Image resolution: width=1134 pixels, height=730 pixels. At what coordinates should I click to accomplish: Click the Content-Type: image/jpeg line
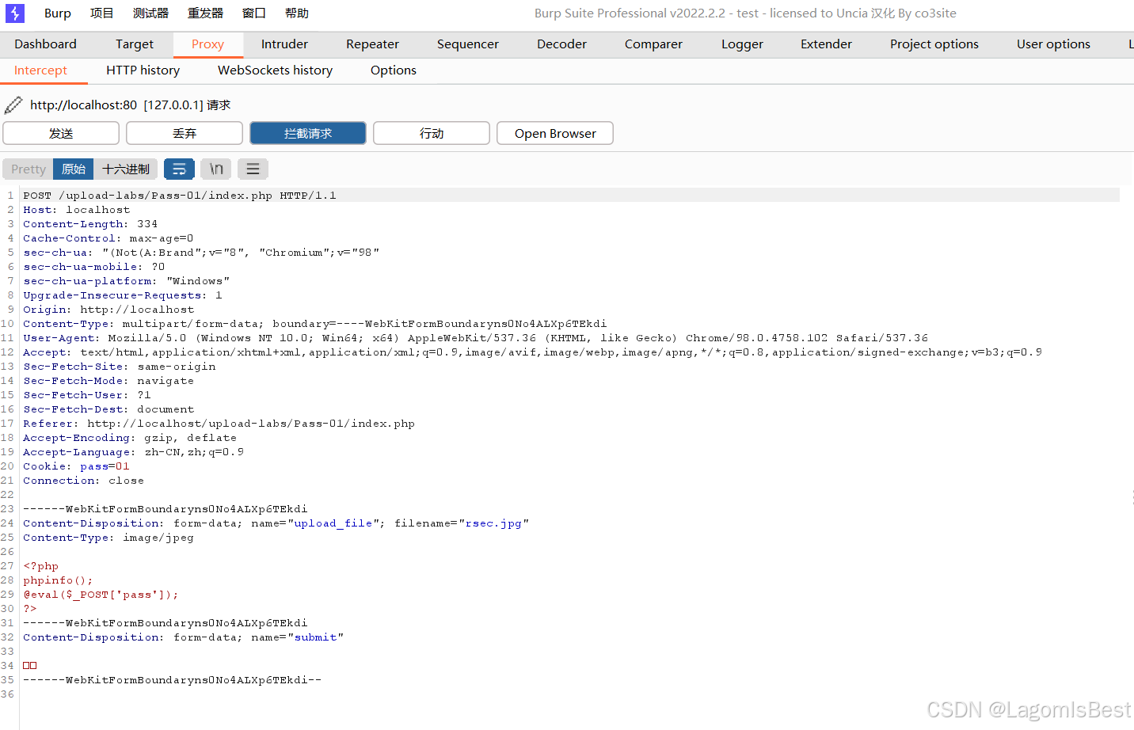click(108, 538)
